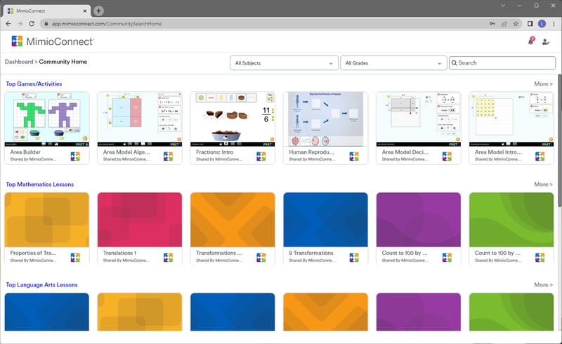Click the Search input field
The height and width of the screenshot is (344, 562).
pyautogui.click(x=502, y=62)
